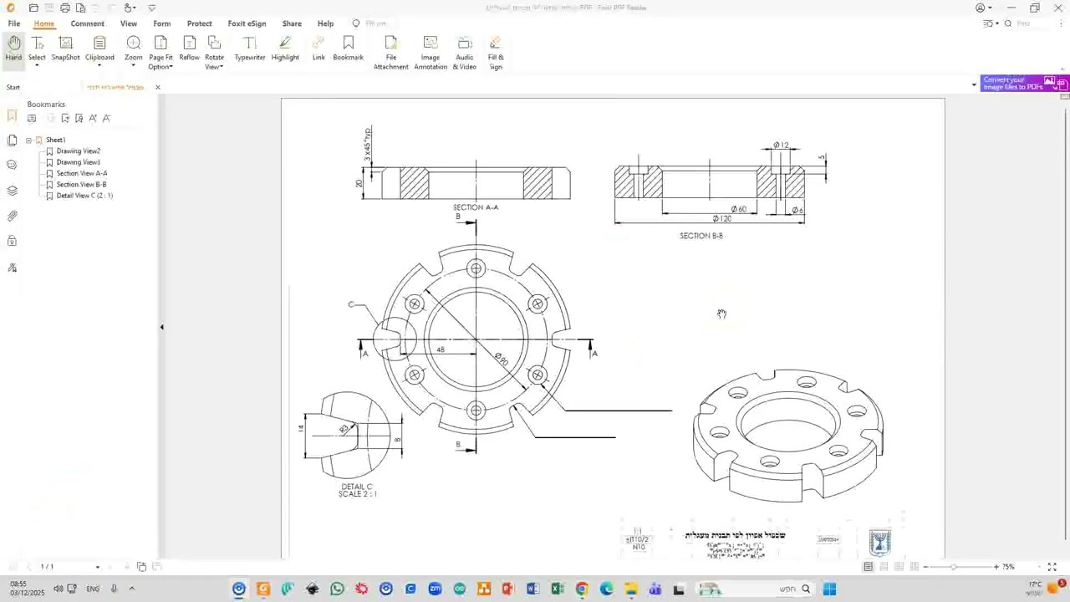
Task: Go to the Section View A-A bookmark
Action: pyautogui.click(x=82, y=173)
